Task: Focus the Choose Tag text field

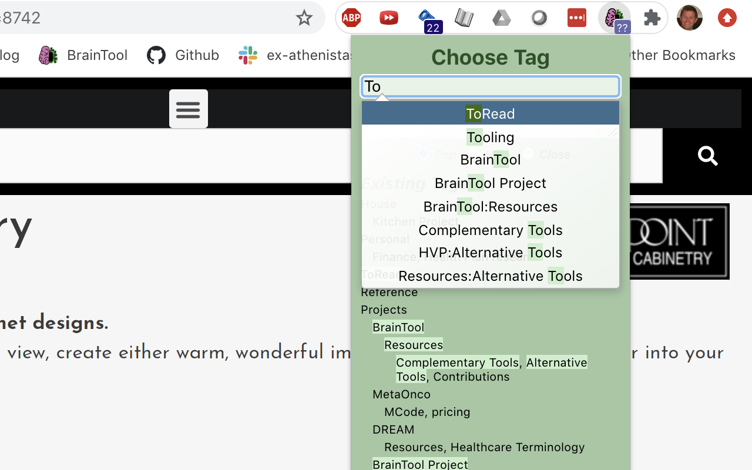Action: pos(491,86)
